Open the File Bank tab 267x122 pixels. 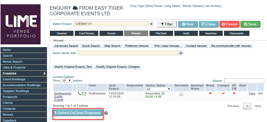(x=161, y=33)
